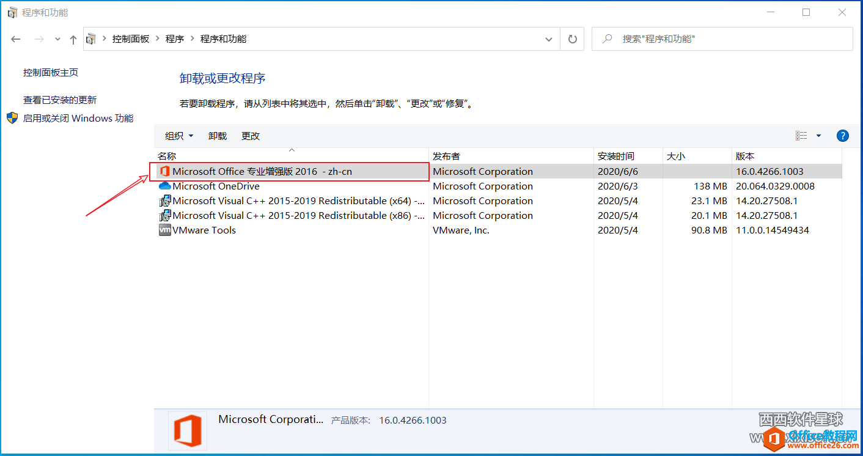Sort by the 大小 column header
This screenshot has height=456, width=863.
coord(697,156)
